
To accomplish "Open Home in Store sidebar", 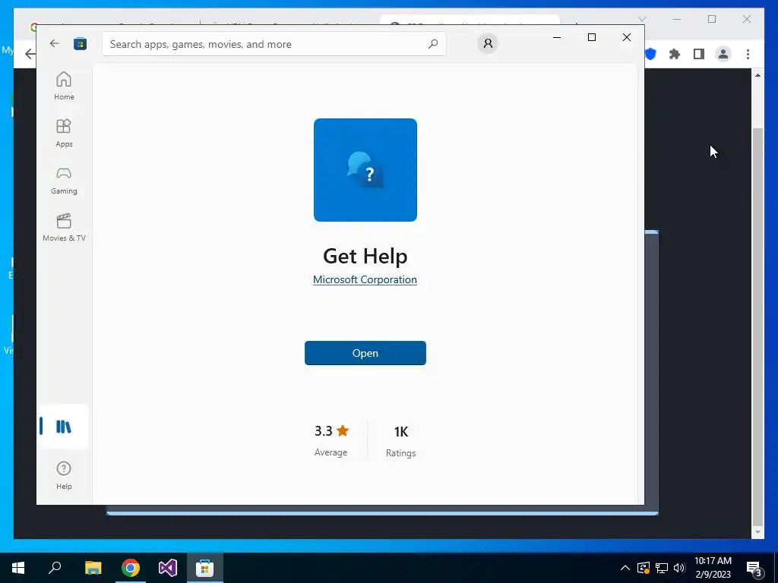I will tap(64, 87).
